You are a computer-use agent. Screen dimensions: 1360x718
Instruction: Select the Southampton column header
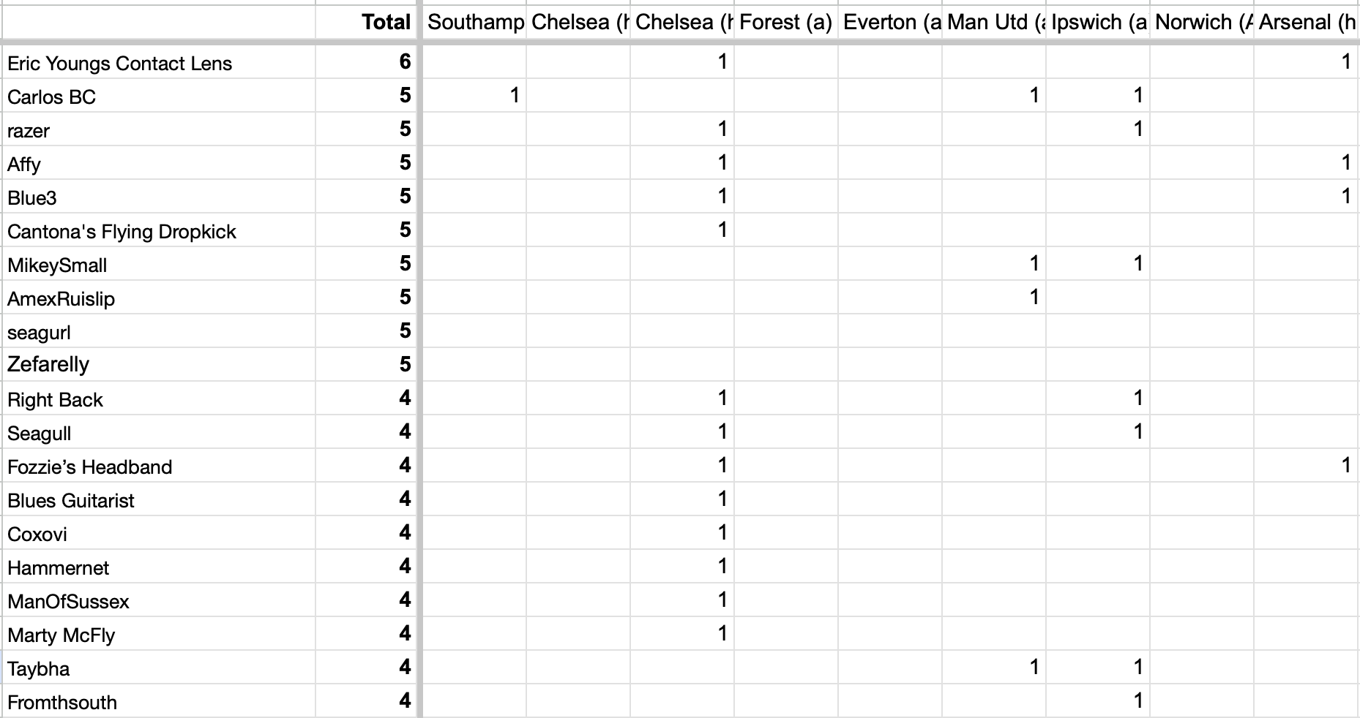click(x=475, y=22)
